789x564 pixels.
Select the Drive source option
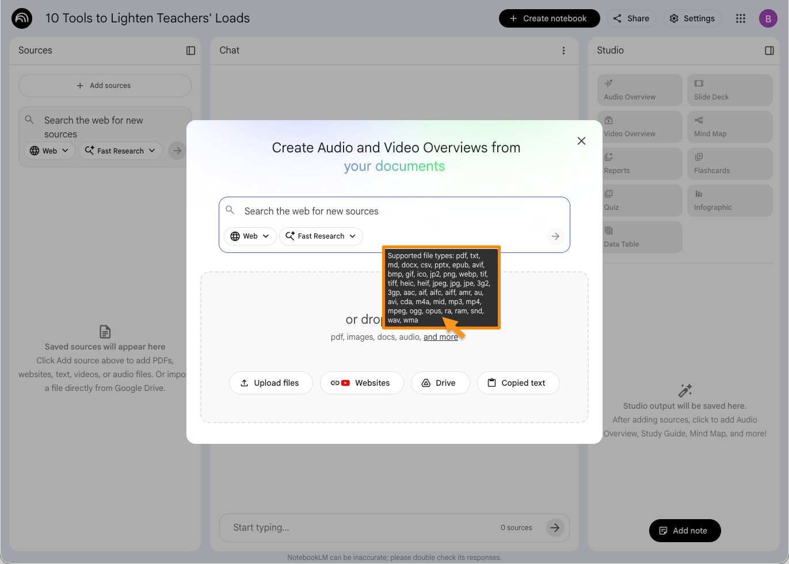(x=440, y=383)
